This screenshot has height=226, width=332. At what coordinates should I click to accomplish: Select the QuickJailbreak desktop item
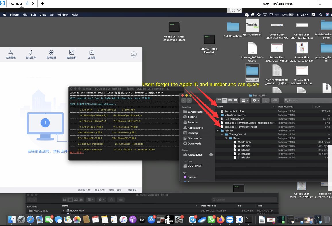[252, 28]
